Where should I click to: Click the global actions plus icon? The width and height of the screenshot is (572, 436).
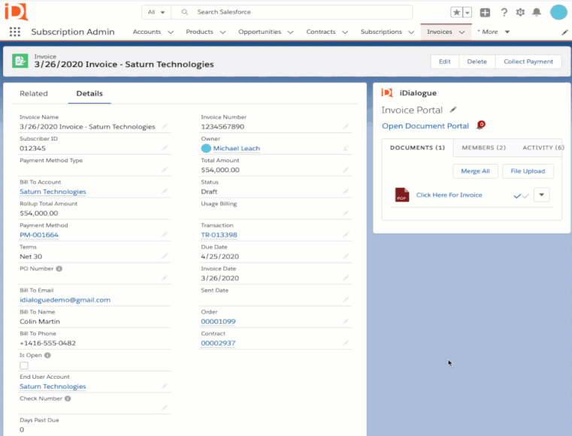[x=485, y=13]
